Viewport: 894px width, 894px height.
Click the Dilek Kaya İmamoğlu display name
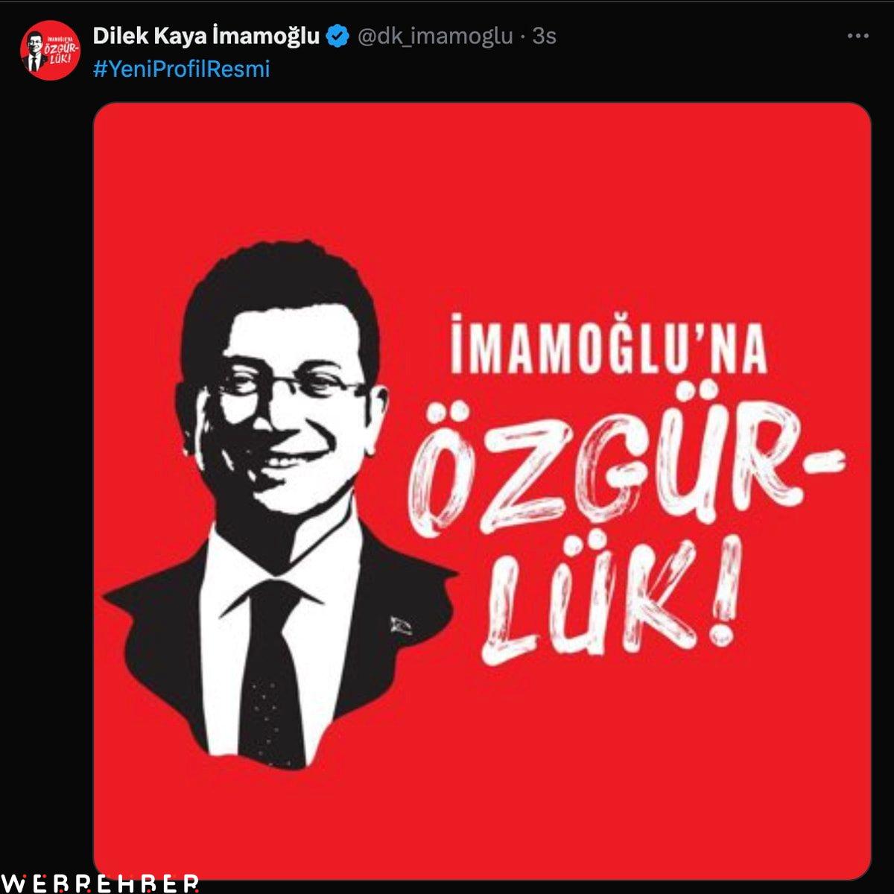pos(206,36)
